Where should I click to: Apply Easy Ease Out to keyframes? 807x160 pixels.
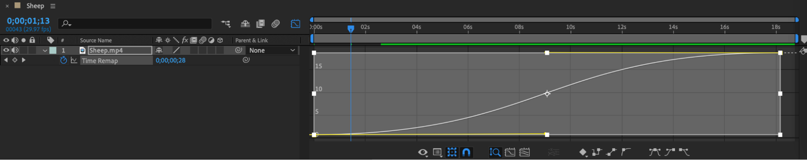[684, 152]
